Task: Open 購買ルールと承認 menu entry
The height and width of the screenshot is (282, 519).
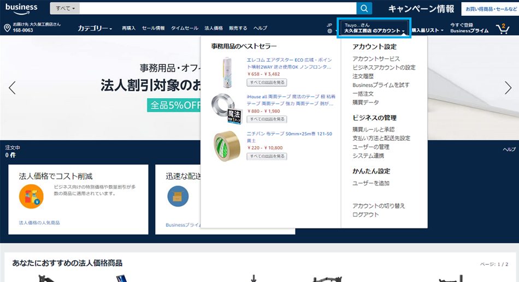Action: coord(373,129)
